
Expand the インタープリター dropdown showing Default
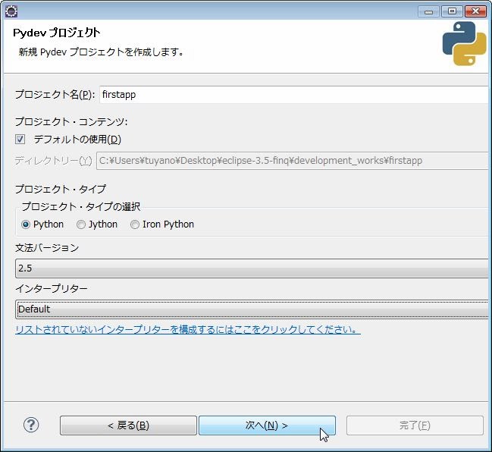point(252,309)
